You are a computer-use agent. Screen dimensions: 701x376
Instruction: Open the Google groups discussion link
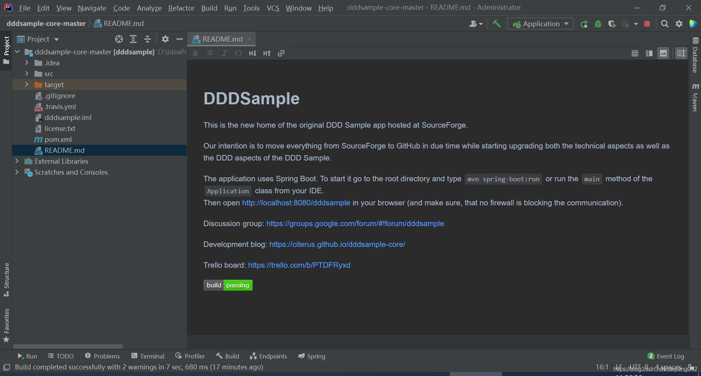point(355,224)
